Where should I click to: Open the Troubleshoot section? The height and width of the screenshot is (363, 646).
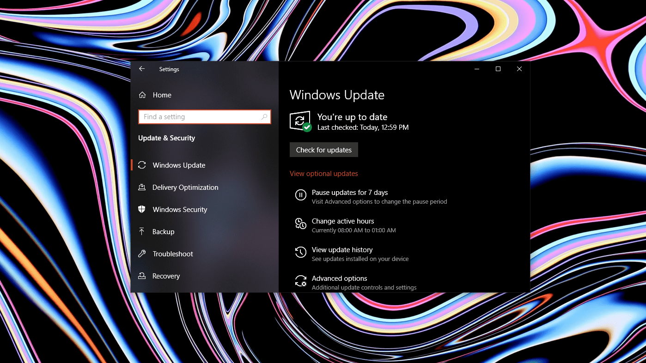[173, 254]
